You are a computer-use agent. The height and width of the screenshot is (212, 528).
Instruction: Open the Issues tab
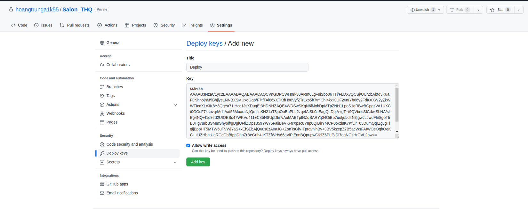(43, 25)
